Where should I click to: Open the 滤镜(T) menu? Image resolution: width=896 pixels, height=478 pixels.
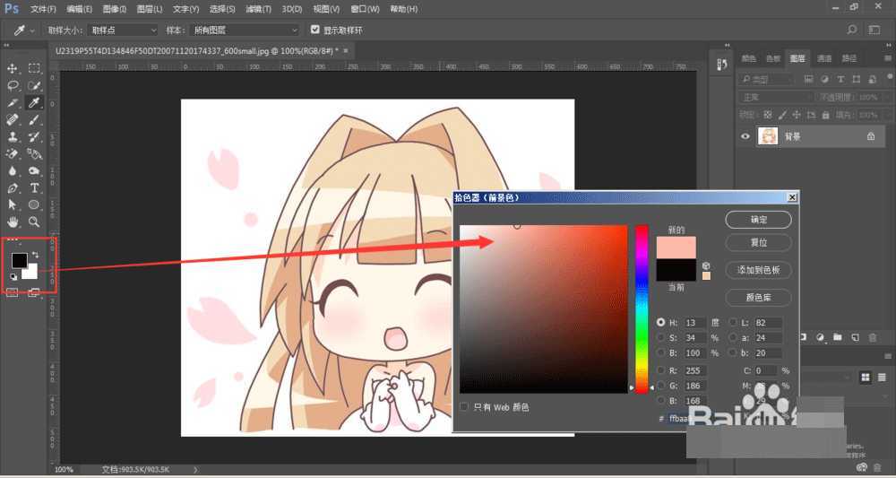(259, 8)
